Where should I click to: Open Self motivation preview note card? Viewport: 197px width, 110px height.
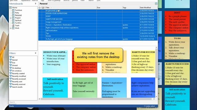(55, 88)
